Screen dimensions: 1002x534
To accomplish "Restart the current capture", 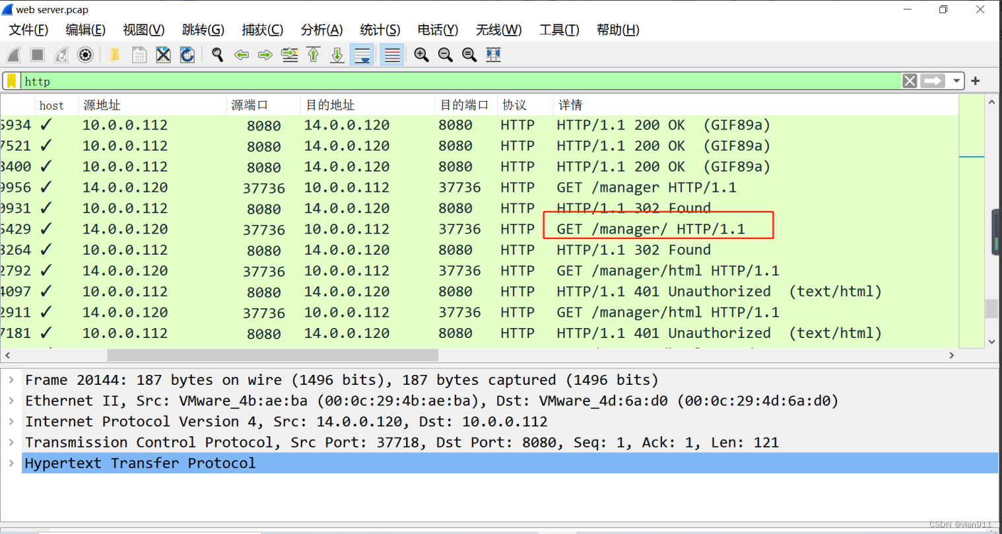I will (61, 55).
